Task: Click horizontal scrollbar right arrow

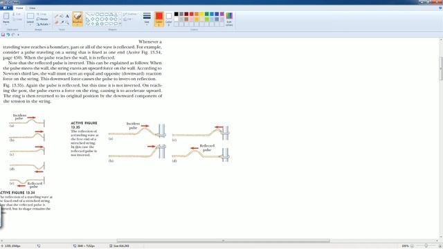Action: coord(437,241)
